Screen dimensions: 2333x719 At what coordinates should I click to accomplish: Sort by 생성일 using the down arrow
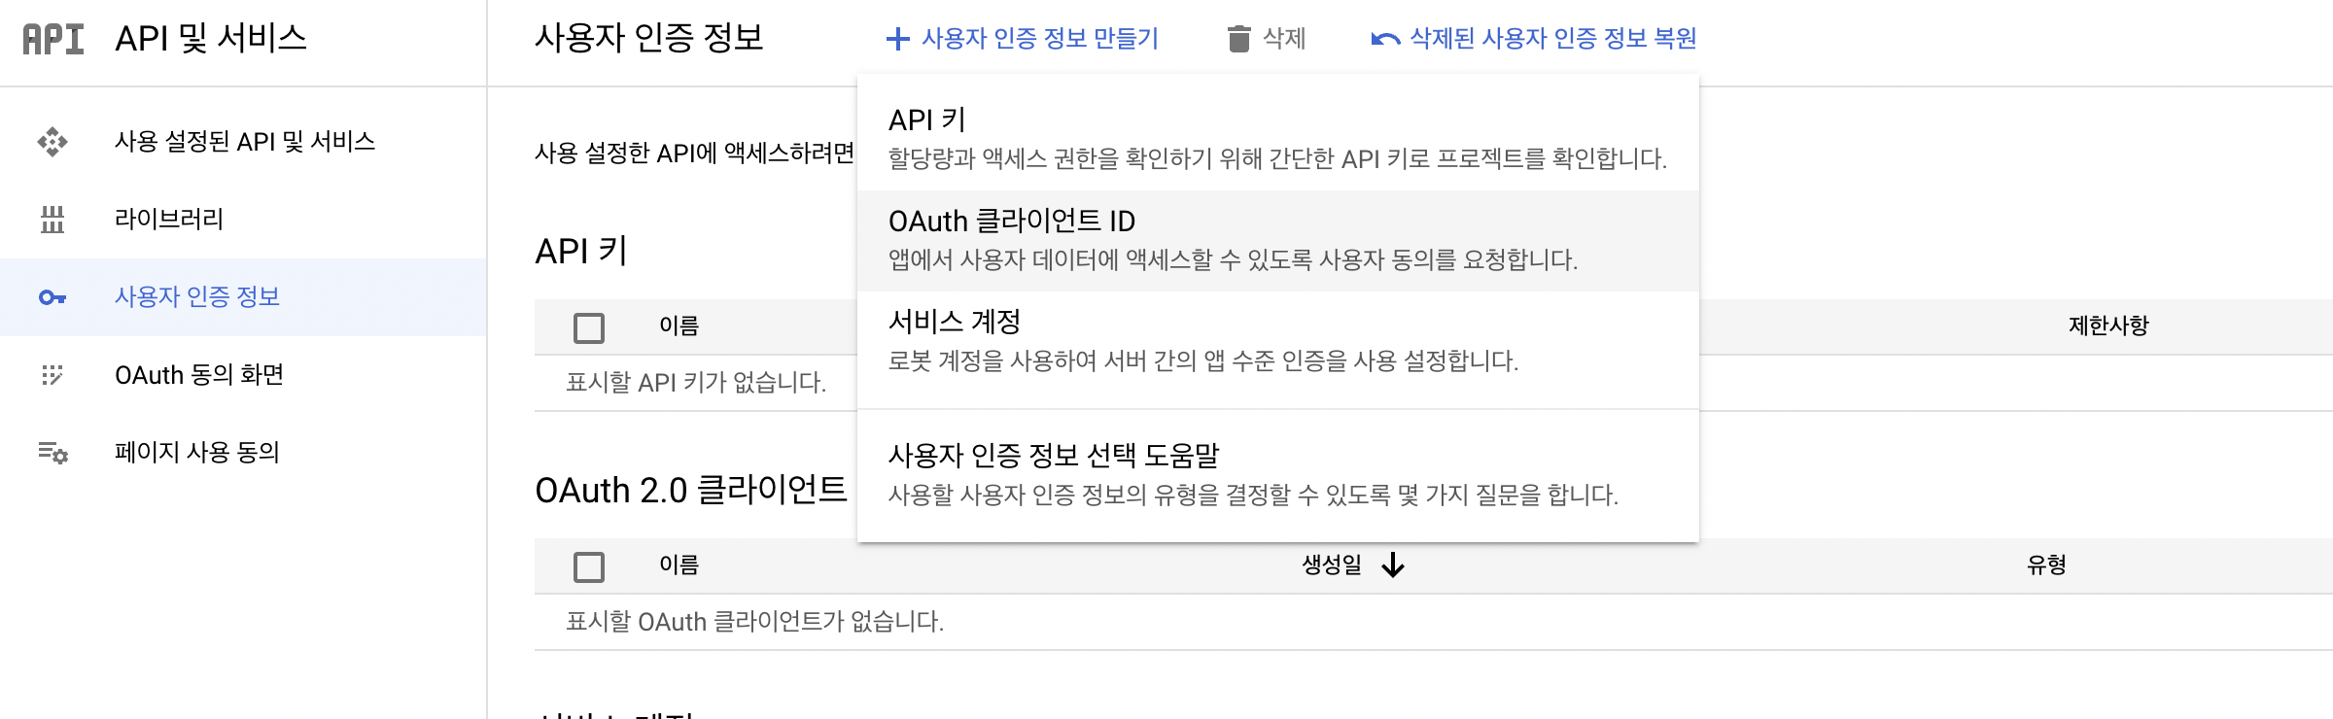tap(1393, 565)
